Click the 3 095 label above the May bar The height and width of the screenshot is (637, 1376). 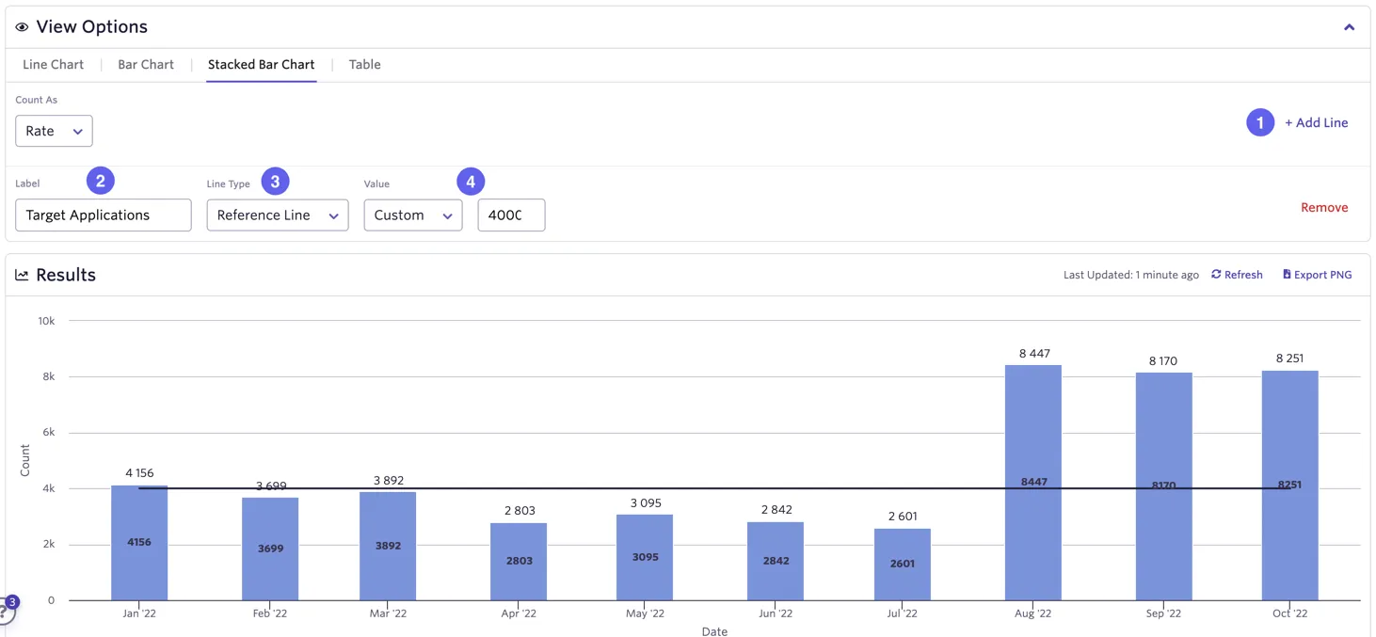pyautogui.click(x=646, y=503)
